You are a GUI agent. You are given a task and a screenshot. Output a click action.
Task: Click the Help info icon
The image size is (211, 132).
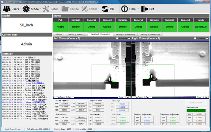pyautogui.click(x=124, y=9)
